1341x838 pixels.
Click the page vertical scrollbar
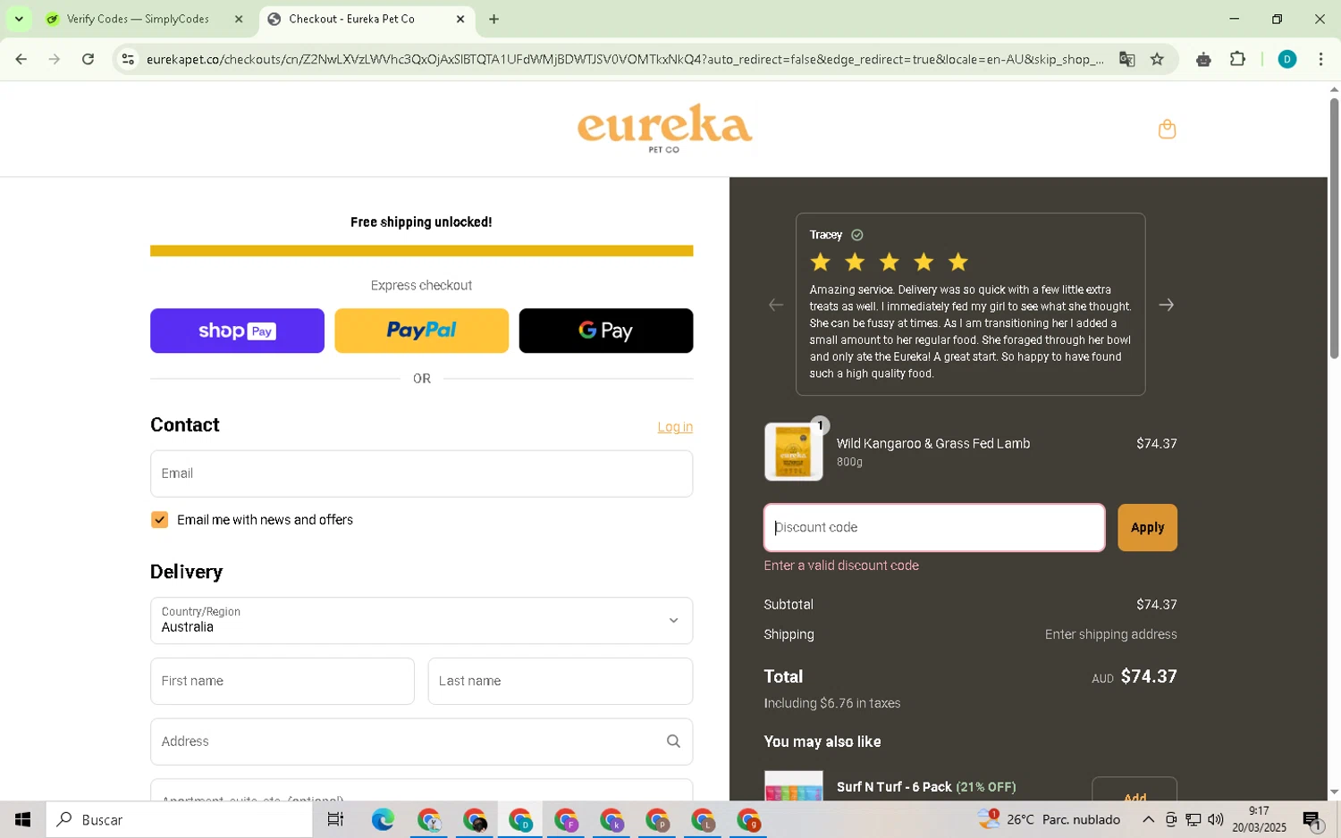(1334, 228)
